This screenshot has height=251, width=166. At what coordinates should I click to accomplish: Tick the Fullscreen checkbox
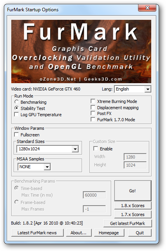[x=16, y=134]
